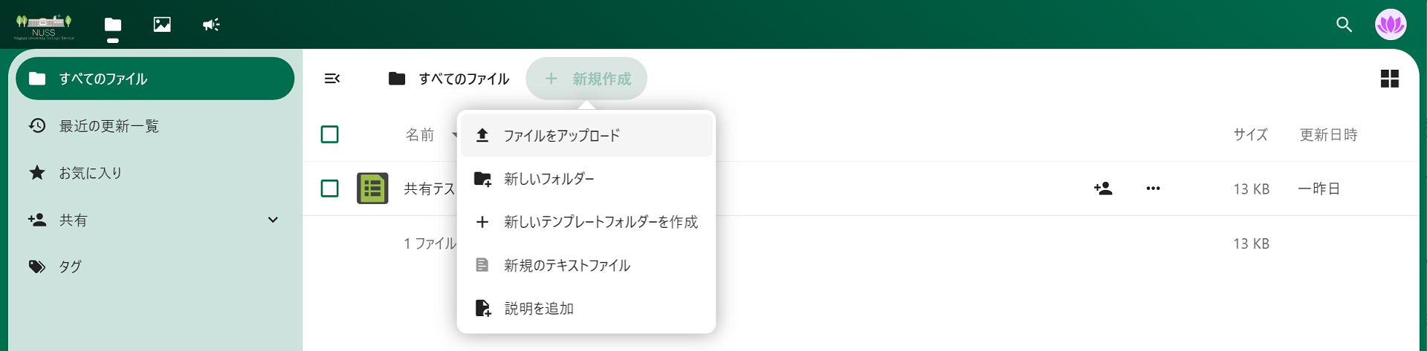The image size is (1427, 351).
Task: Collapse the navigation sidebar toggle
Action: [x=332, y=79]
